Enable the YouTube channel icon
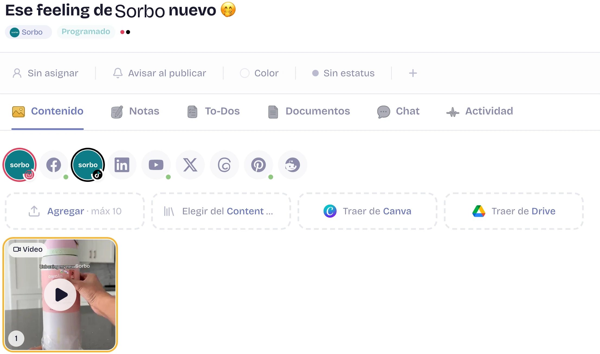 [156, 165]
